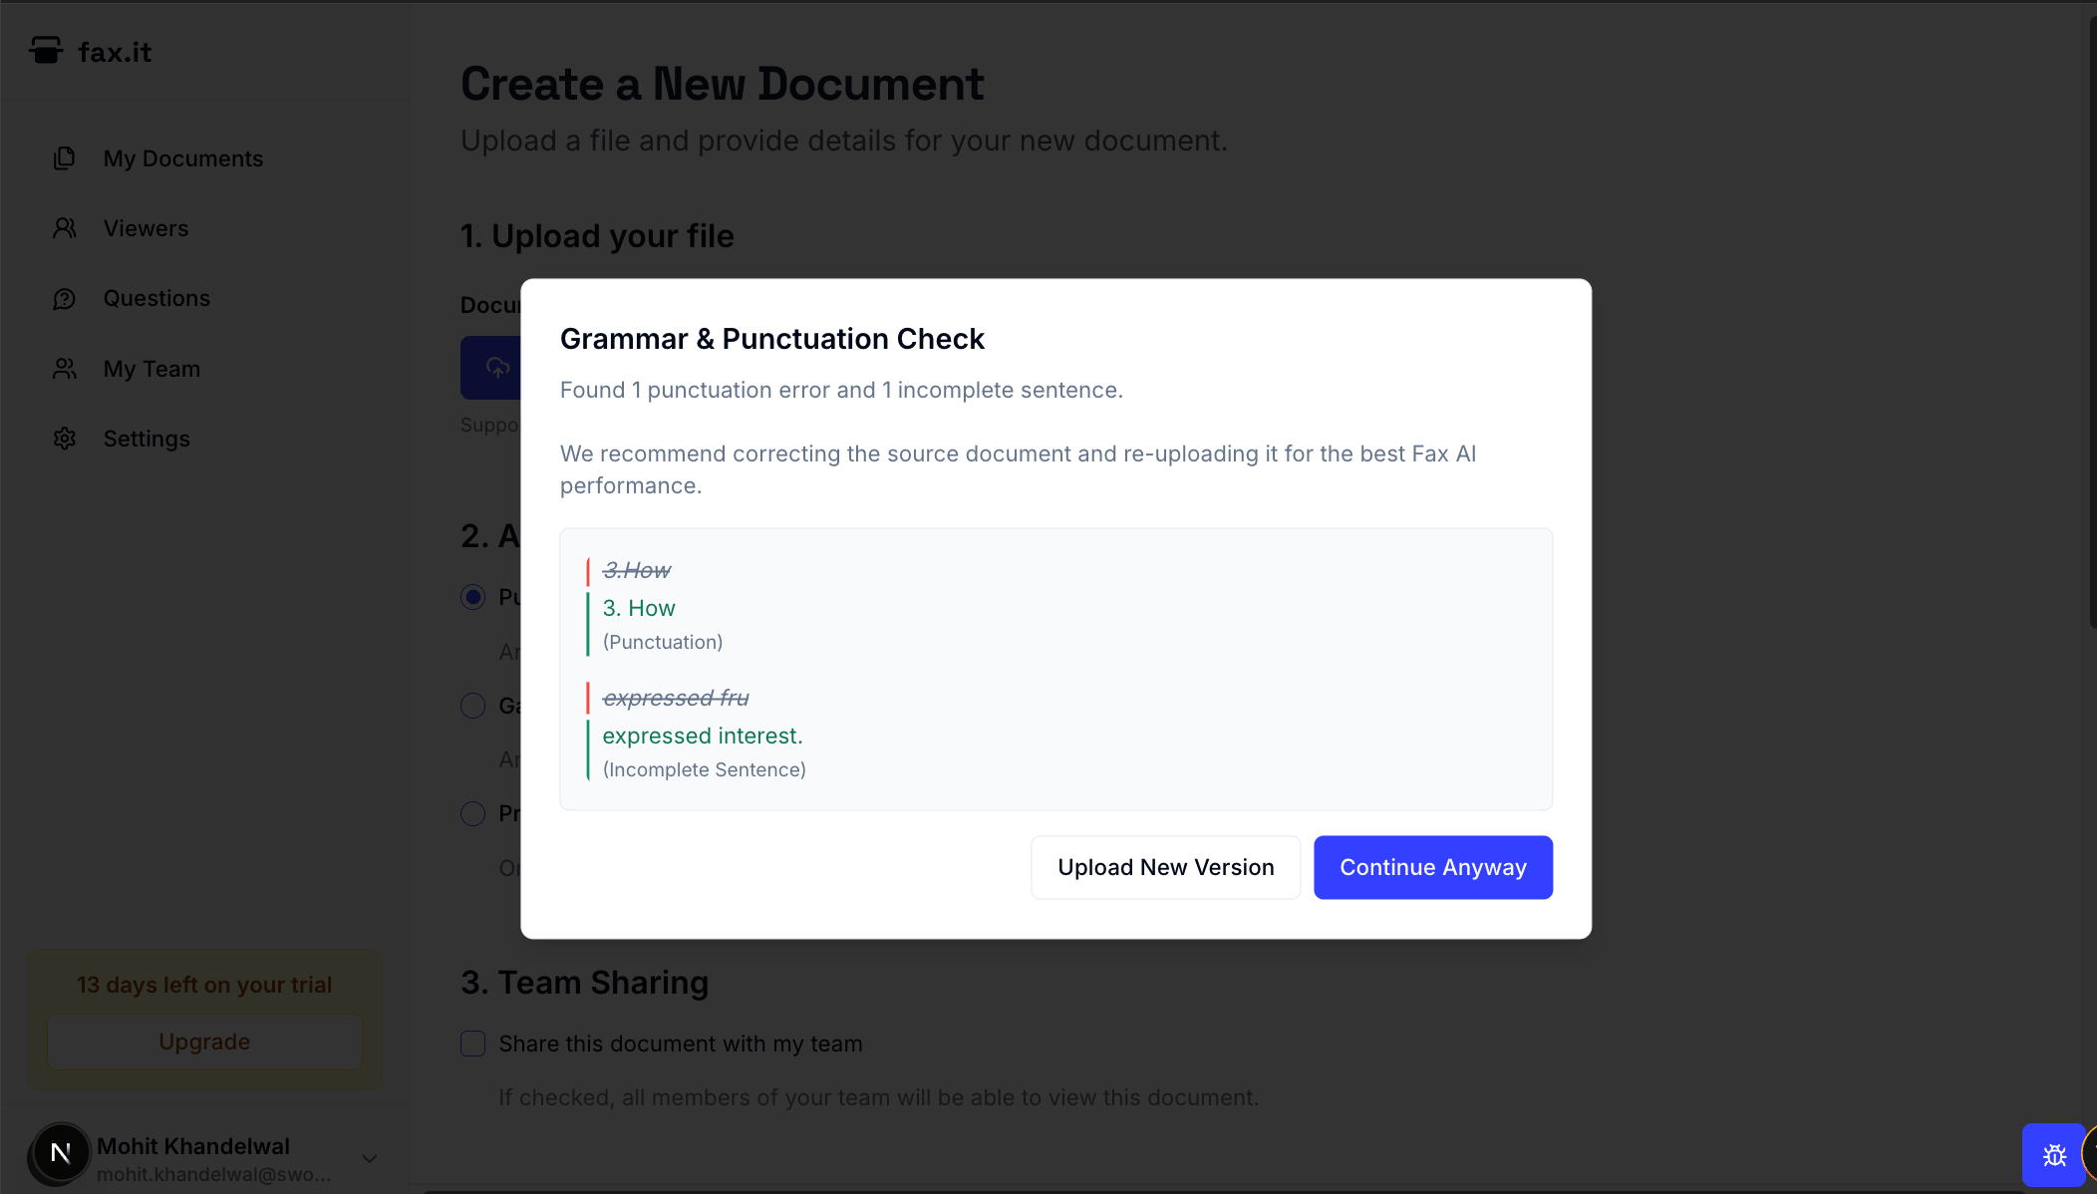Click the trial days banner
The height and width of the screenshot is (1194, 2097).
(x=203, y=985)
